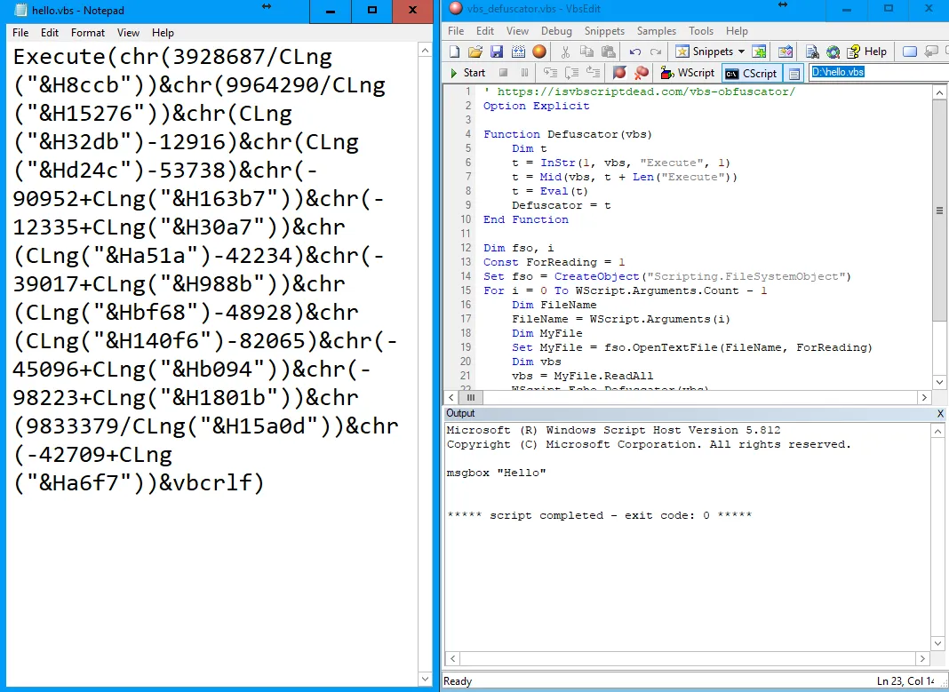Click the code editor vertical scroll down arrow
Viewport: 949px width, 692px height.
[939, 382]
